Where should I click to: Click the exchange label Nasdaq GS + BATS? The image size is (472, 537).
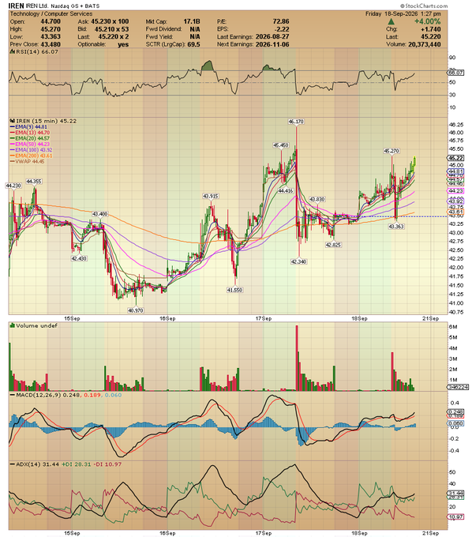pos(75,6)
